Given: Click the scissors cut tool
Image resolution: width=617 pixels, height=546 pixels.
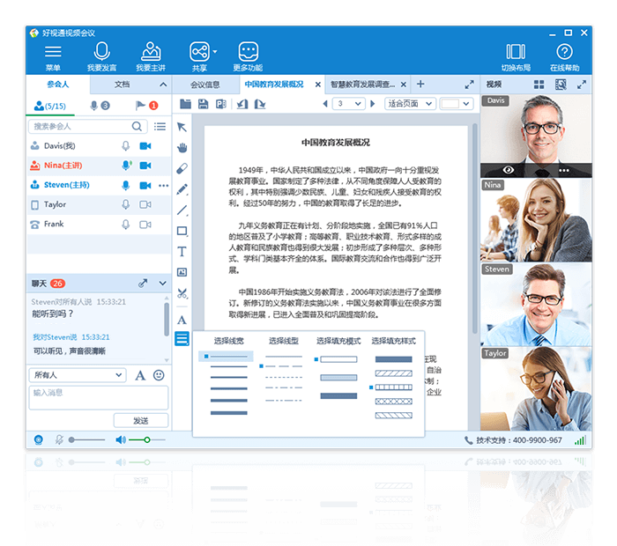Looking at the screenshot, I should point(182,293).
